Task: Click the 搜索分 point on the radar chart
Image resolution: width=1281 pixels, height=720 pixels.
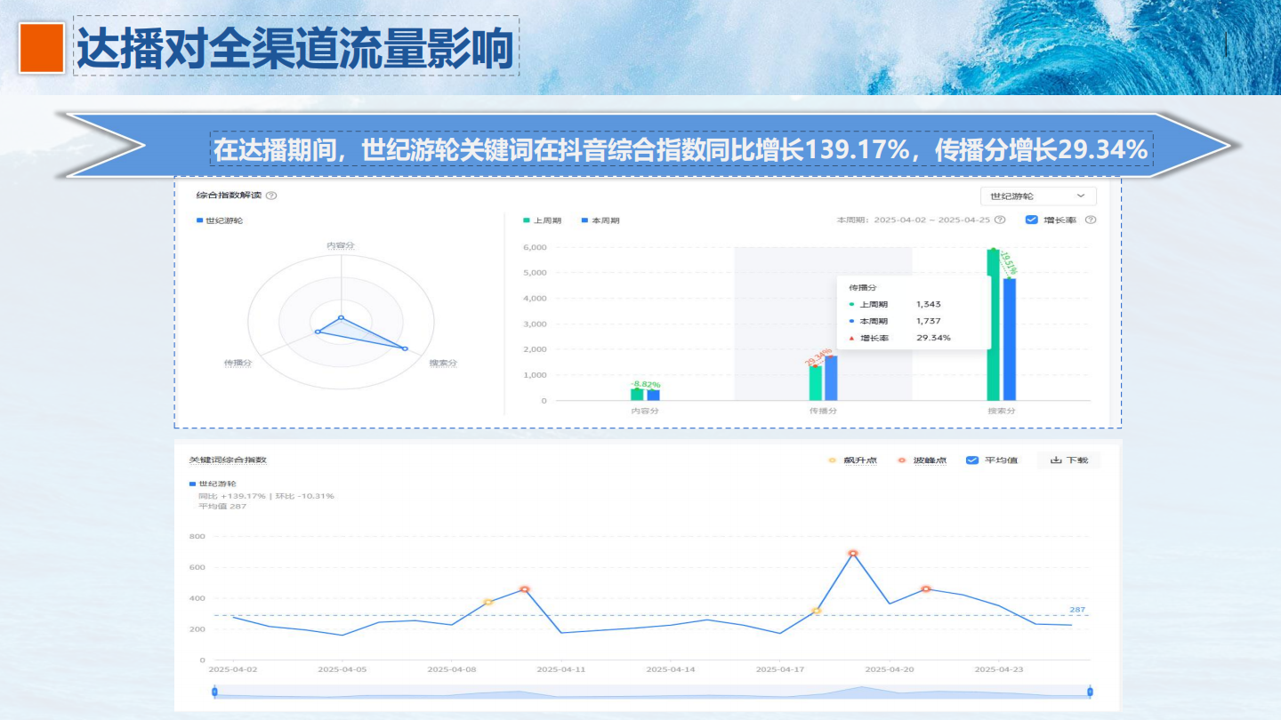Action: [405, 348]
